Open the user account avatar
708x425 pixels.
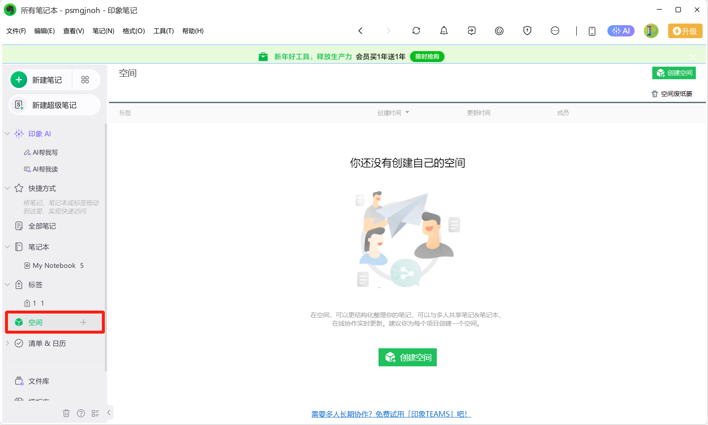[x=651, y=31]
